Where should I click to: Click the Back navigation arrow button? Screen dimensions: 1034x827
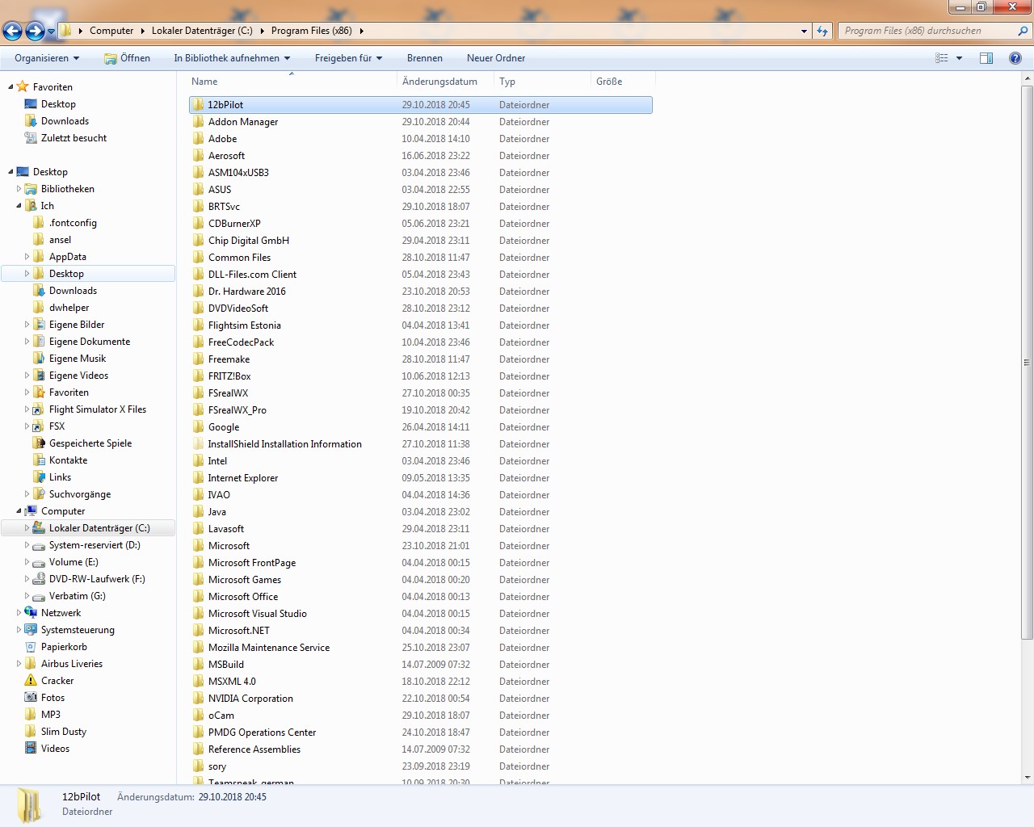click(x=12, y=31)
